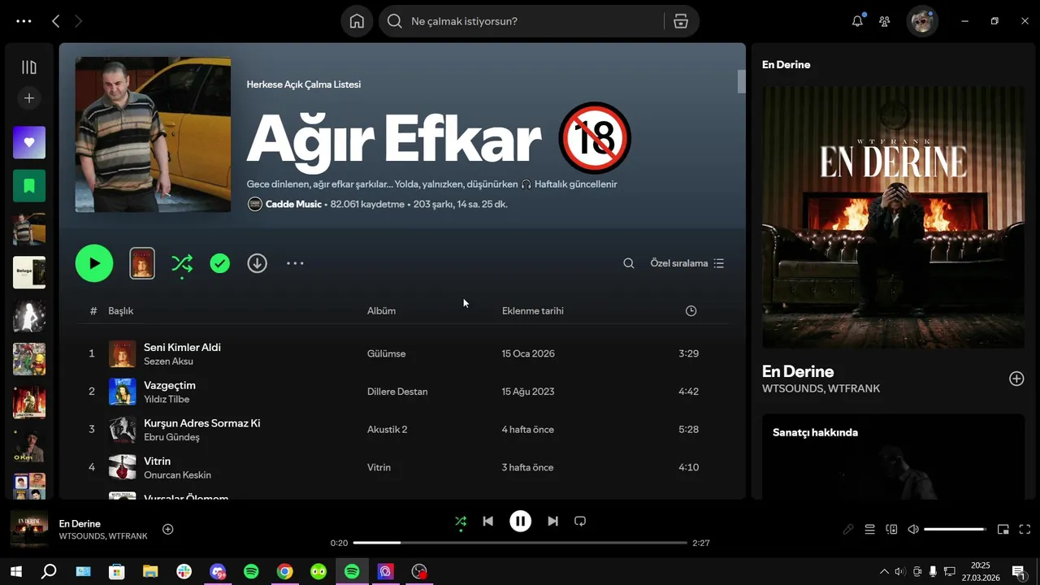Open 'Sanatçı hakkında' artist card
This screenshot has height=585, width=1040.
tap(894, 457)
